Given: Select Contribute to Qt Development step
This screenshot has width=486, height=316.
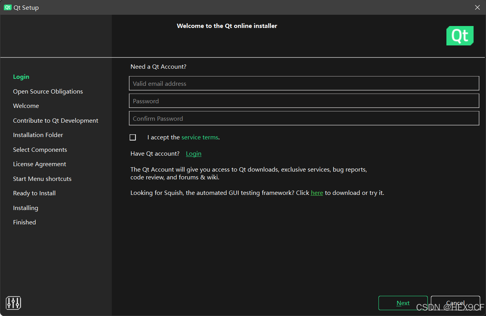Looking at the screenshot, I should 56,121.
